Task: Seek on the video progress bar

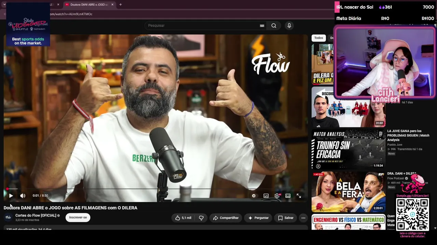Action: (x=156, y=189)
